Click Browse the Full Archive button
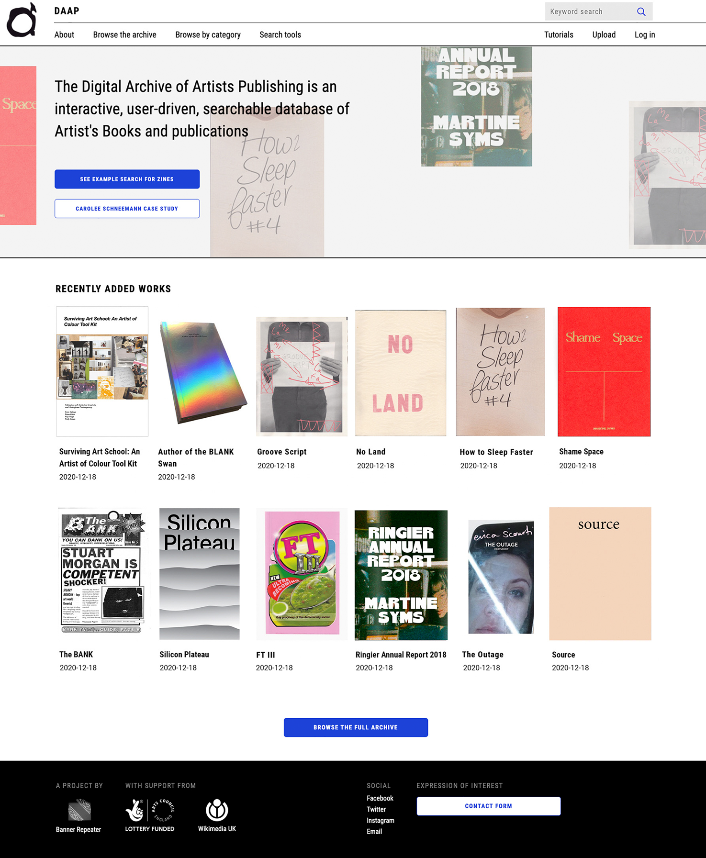 356,727
